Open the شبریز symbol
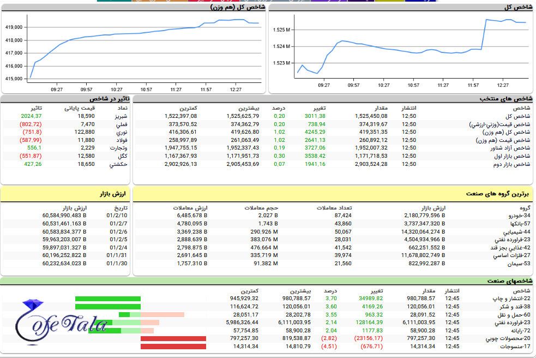 (118, 116)
